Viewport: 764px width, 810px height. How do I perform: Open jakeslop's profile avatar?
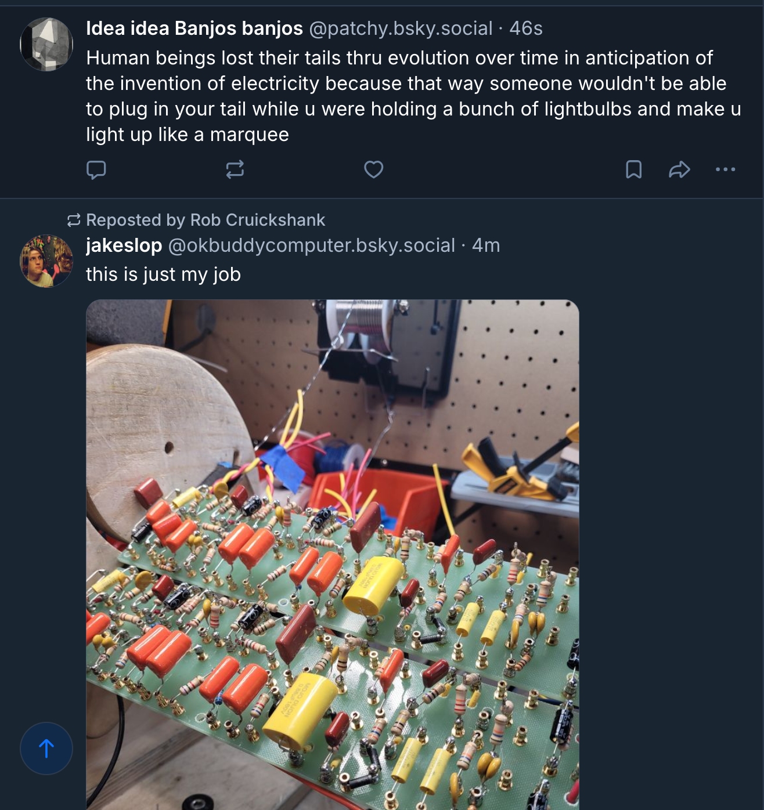[x=46, y=261]
